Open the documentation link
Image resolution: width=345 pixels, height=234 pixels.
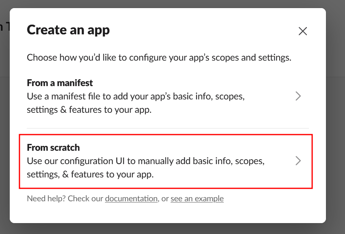click(x=131, y=198)
